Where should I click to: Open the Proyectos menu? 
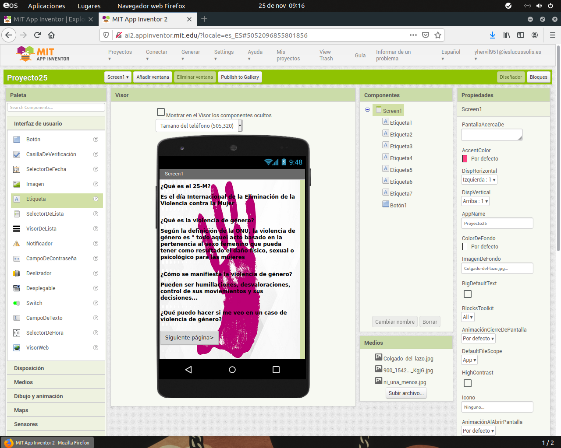pos(120,55)
